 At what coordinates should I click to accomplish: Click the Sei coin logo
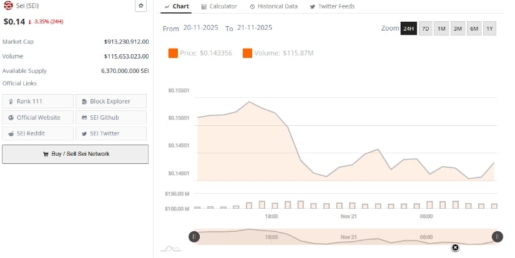click(8, 6)
